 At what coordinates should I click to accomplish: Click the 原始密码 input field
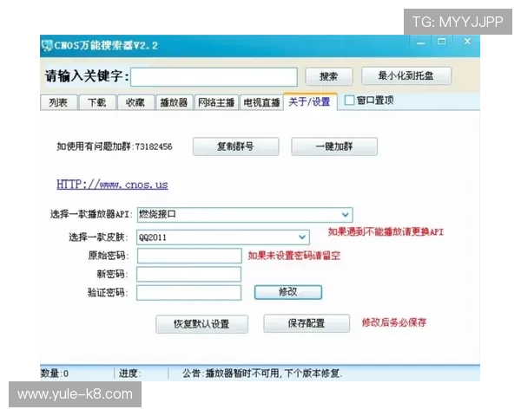[x=189, y=256]
